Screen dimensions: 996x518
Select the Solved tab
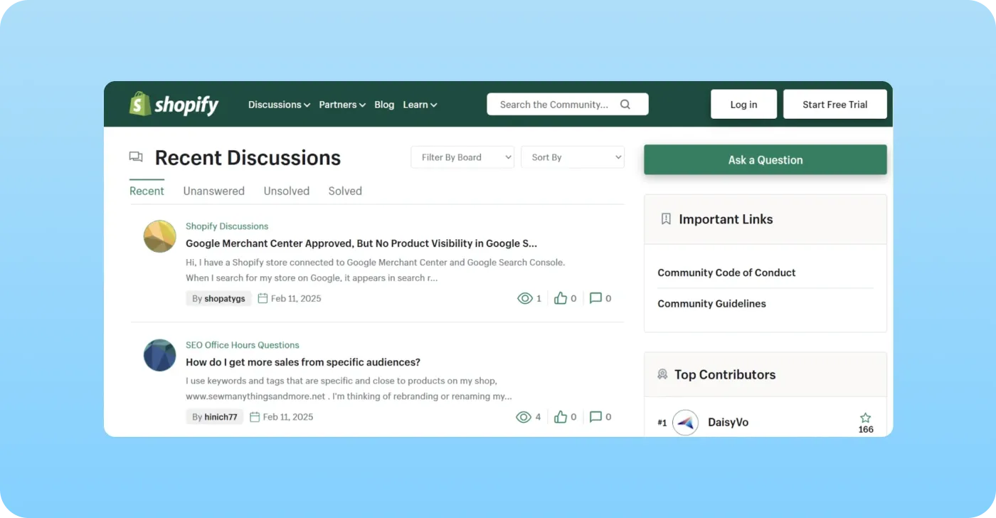click(345, 191)
